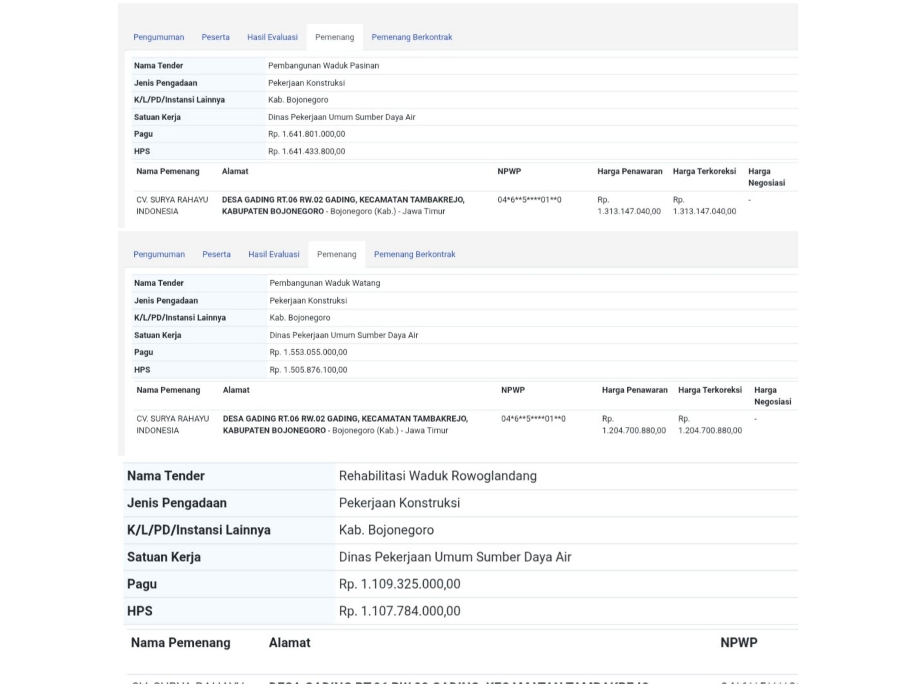This screenshot has width=916, height=687.
Task: Open Peserta tab in Waduk Pasinan panel
Action: coord(215,37)
